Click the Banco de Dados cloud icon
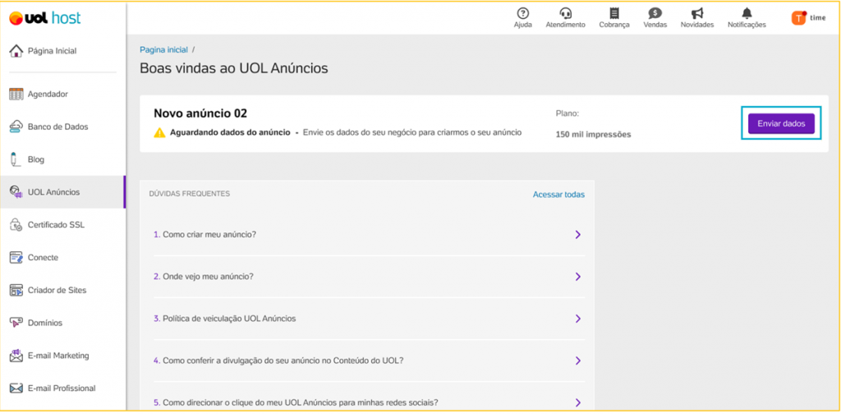841x414 pixels. tap(16, 126)
